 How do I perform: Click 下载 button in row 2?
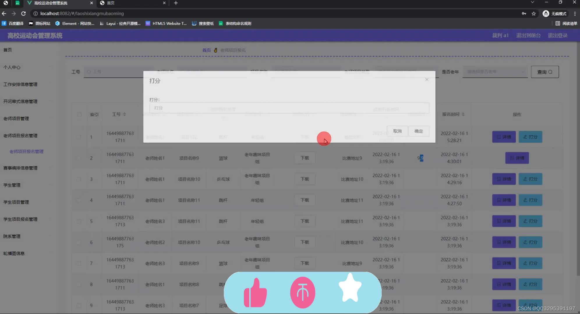305,158
